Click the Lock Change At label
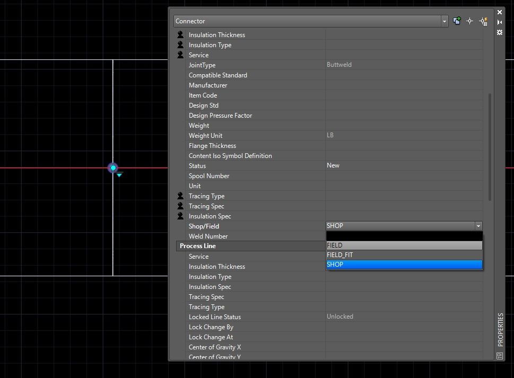The width and height of the screenshot is (514, 378). tap(211, 337)
